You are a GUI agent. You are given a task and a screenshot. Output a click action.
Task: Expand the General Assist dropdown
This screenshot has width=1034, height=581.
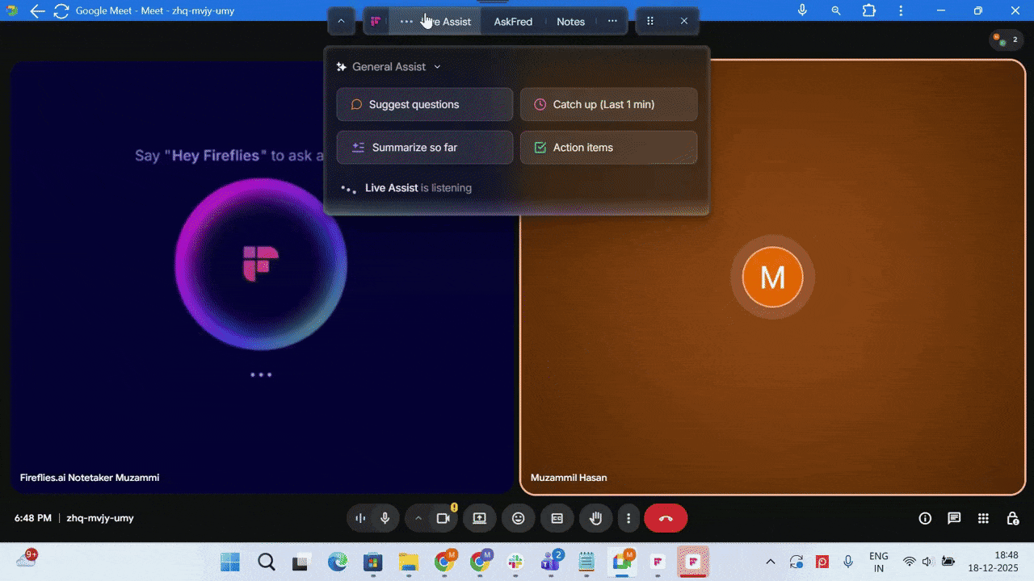437,67
